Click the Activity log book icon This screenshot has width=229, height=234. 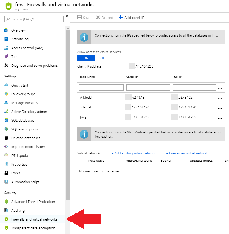point(6,39)
